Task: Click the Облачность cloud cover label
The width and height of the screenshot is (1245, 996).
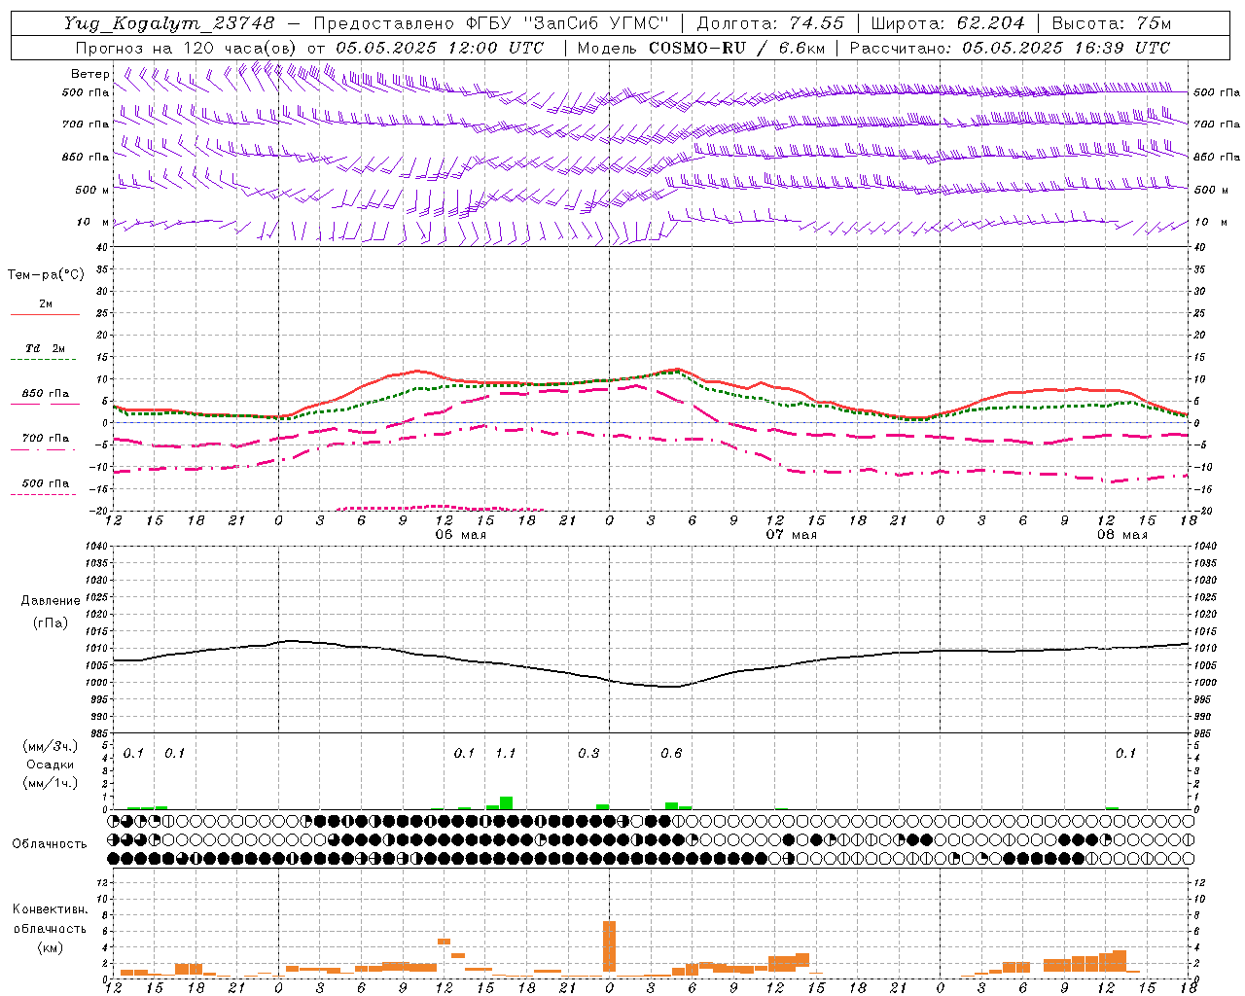Action: coord(50,844)
